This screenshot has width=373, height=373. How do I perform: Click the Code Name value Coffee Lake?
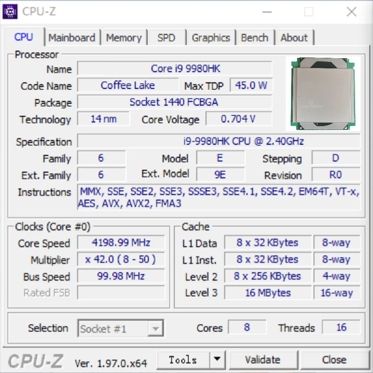pyautogui.click(x=128, y=85)
